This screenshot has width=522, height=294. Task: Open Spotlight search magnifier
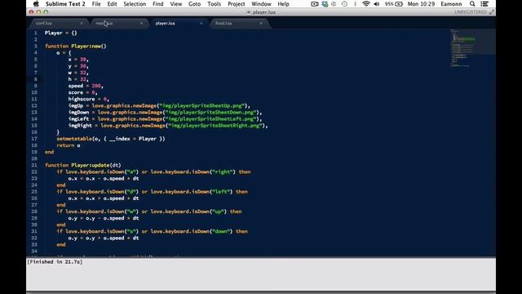coord(472,4)
